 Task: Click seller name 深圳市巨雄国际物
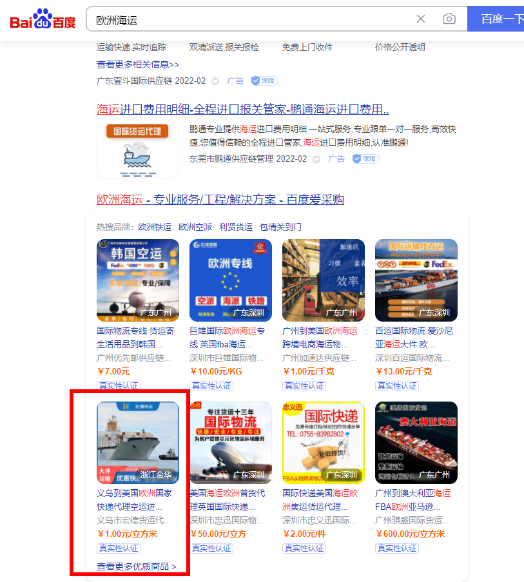click(x=226, y=358)
